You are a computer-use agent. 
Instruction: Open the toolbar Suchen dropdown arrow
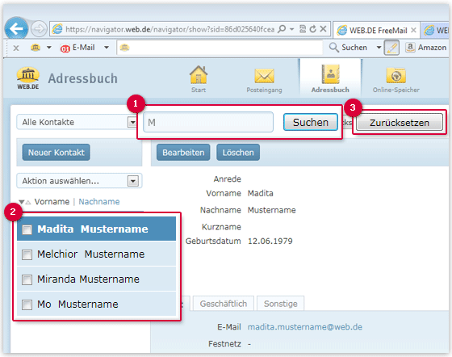[379, 48]
